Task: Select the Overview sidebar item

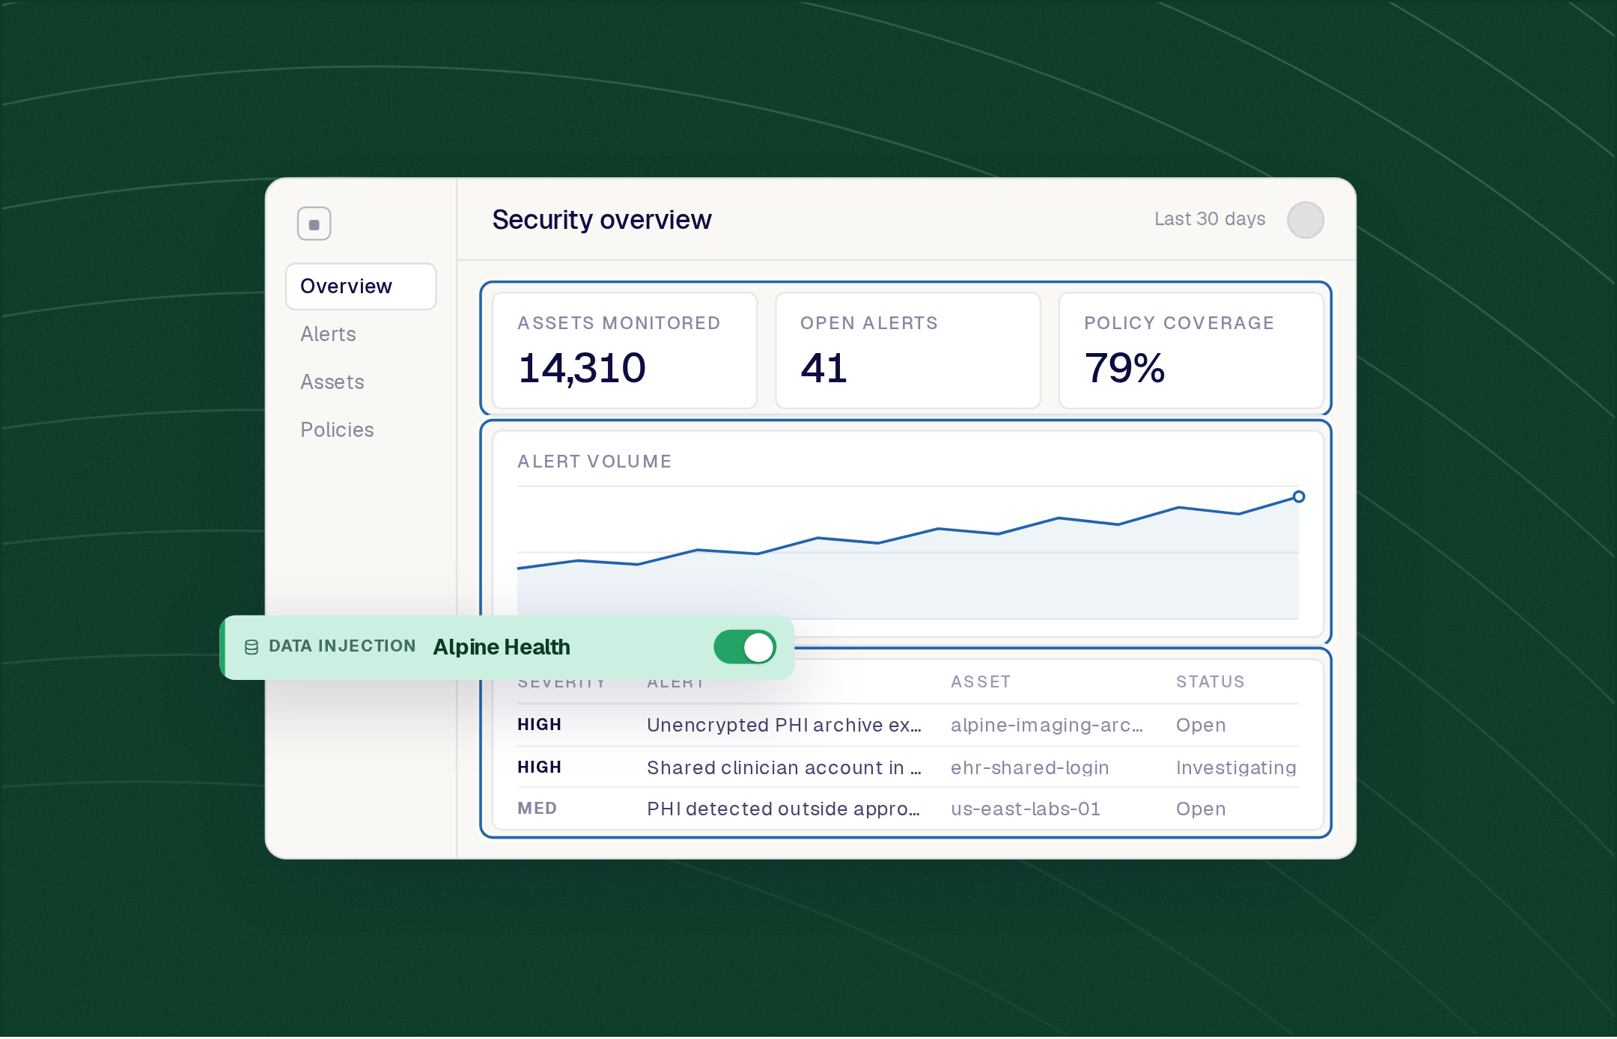Action: point(361,286)
